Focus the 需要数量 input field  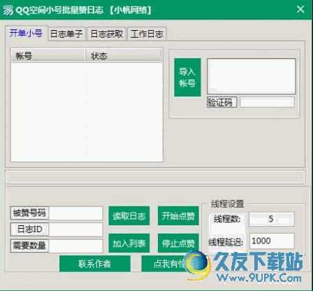76,246
